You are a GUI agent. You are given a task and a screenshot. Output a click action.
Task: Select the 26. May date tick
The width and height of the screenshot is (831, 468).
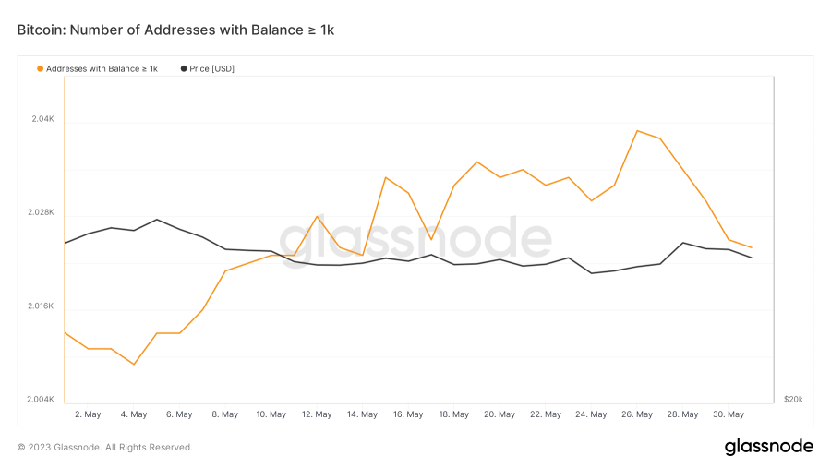[x=637, y=414]
